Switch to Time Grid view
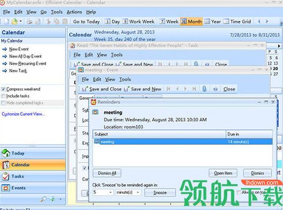Screen dimensions: 283x210 pyautogui.click(x=237, y=21)
